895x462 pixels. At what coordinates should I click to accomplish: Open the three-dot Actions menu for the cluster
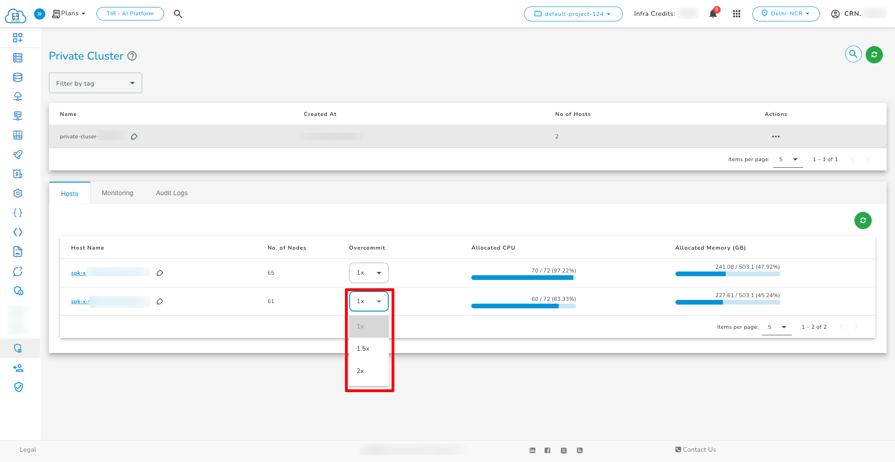click(776, 136)
